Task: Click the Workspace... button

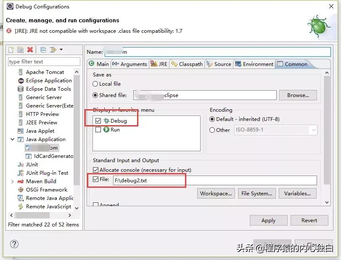Action: (216, 194)
